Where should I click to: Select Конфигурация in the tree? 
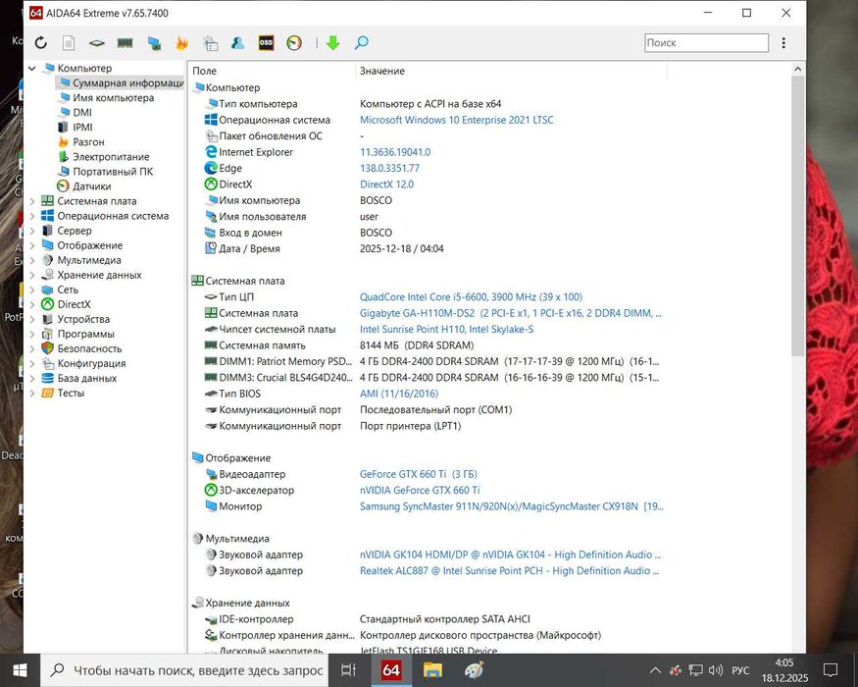tap(91, 364)
